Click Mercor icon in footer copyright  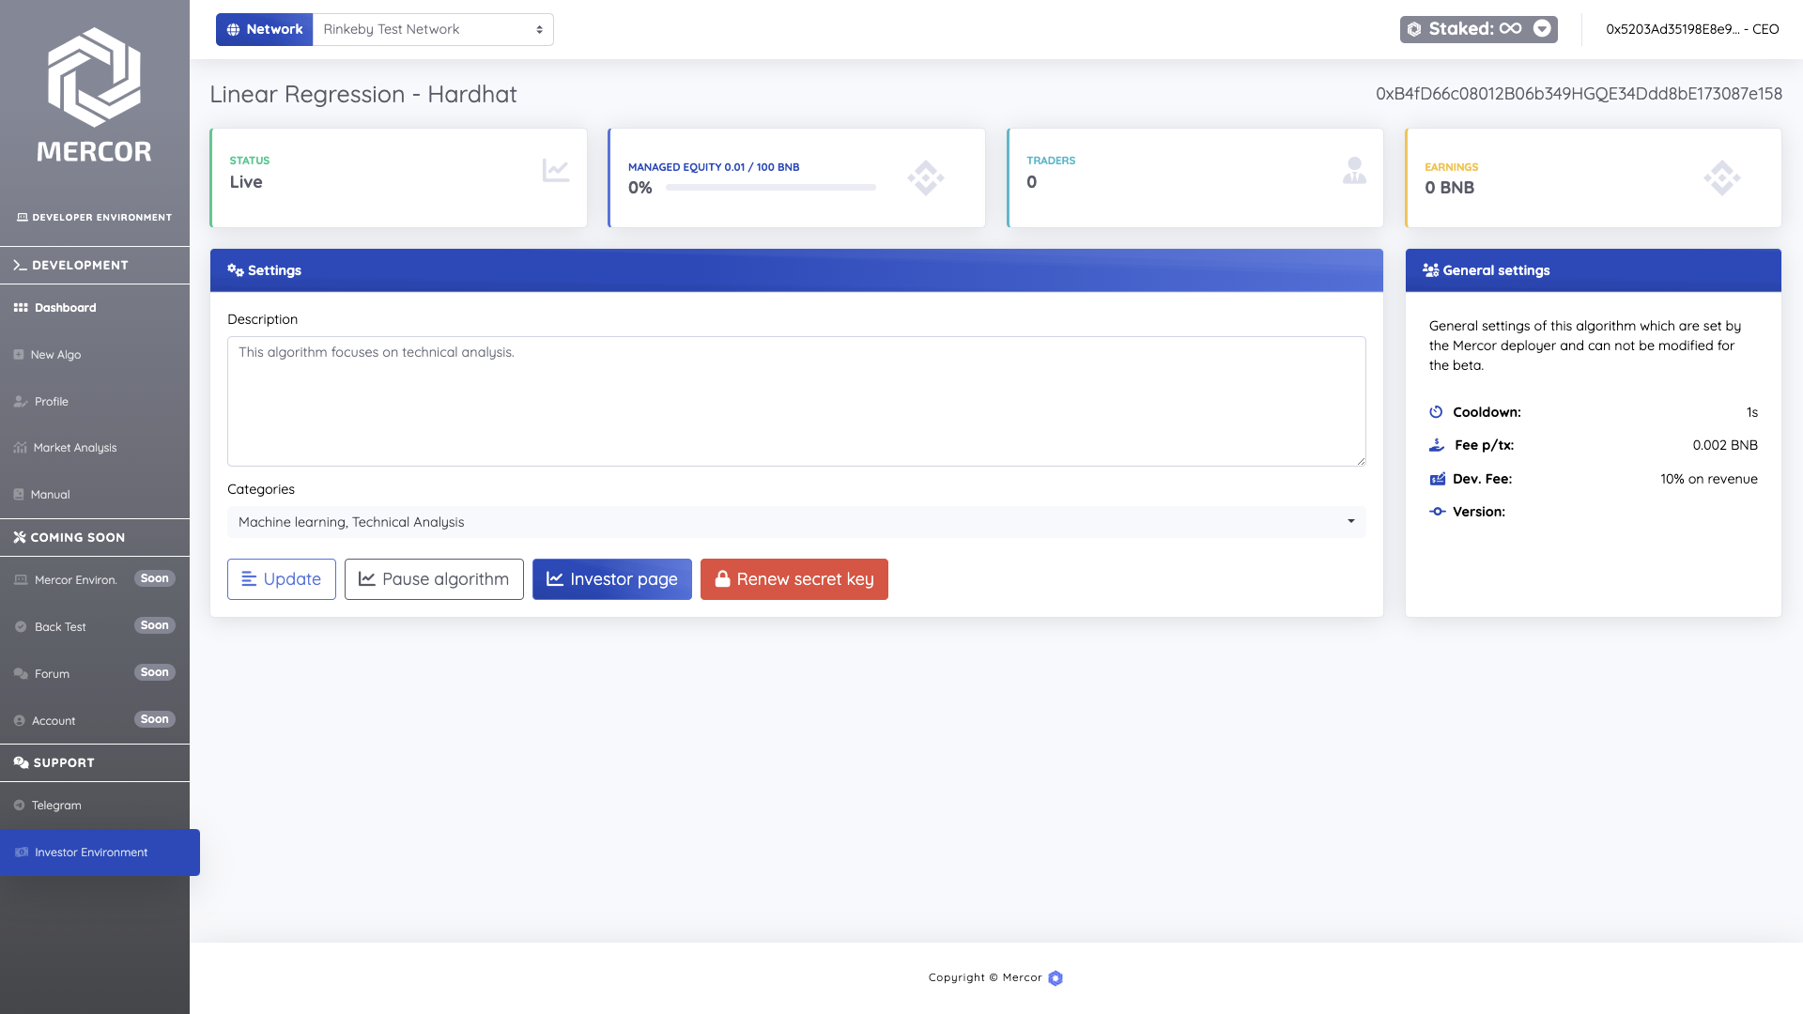1056,978
